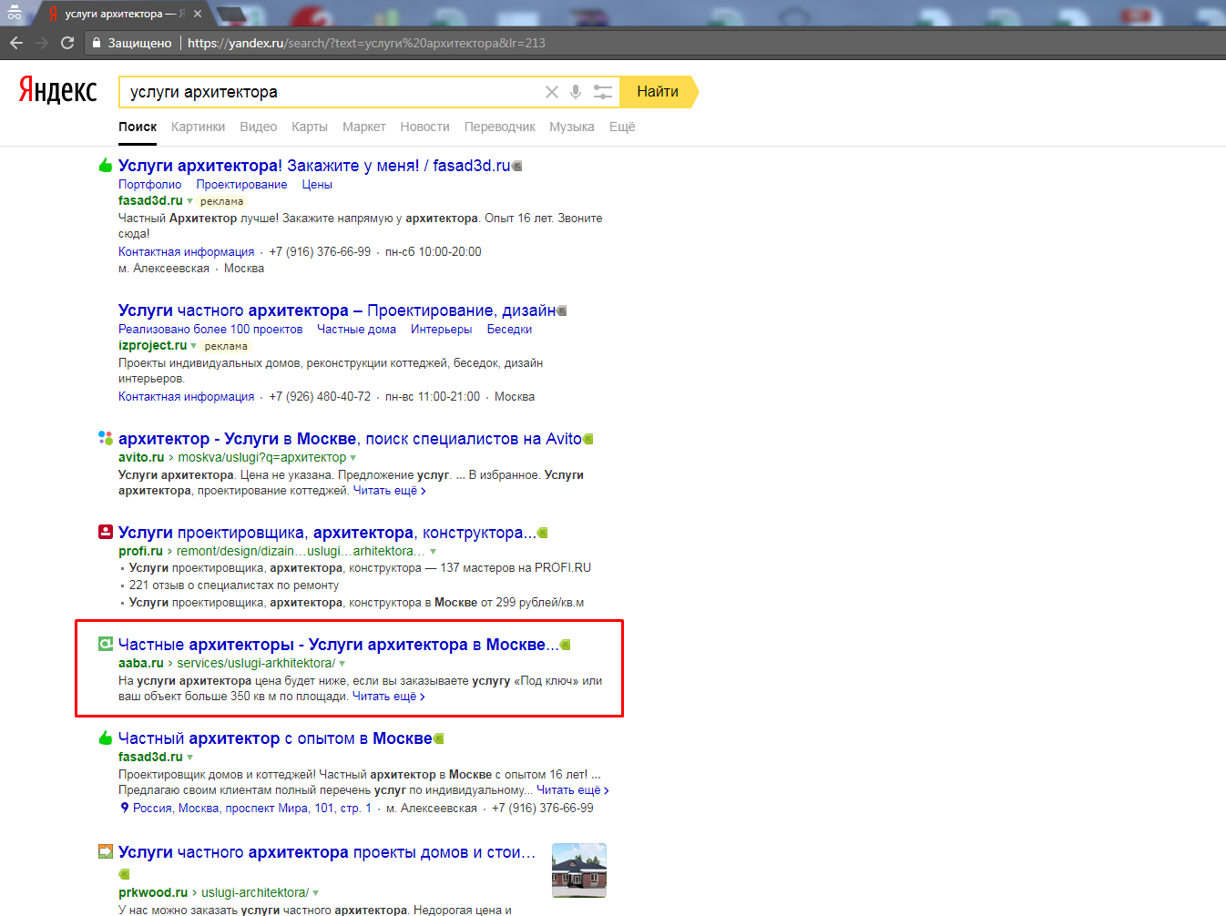This screenshot has height=916, width=1226.
Task: Open 'Контактная информация' under the fasad3d.ru ad
Action: 187,251
